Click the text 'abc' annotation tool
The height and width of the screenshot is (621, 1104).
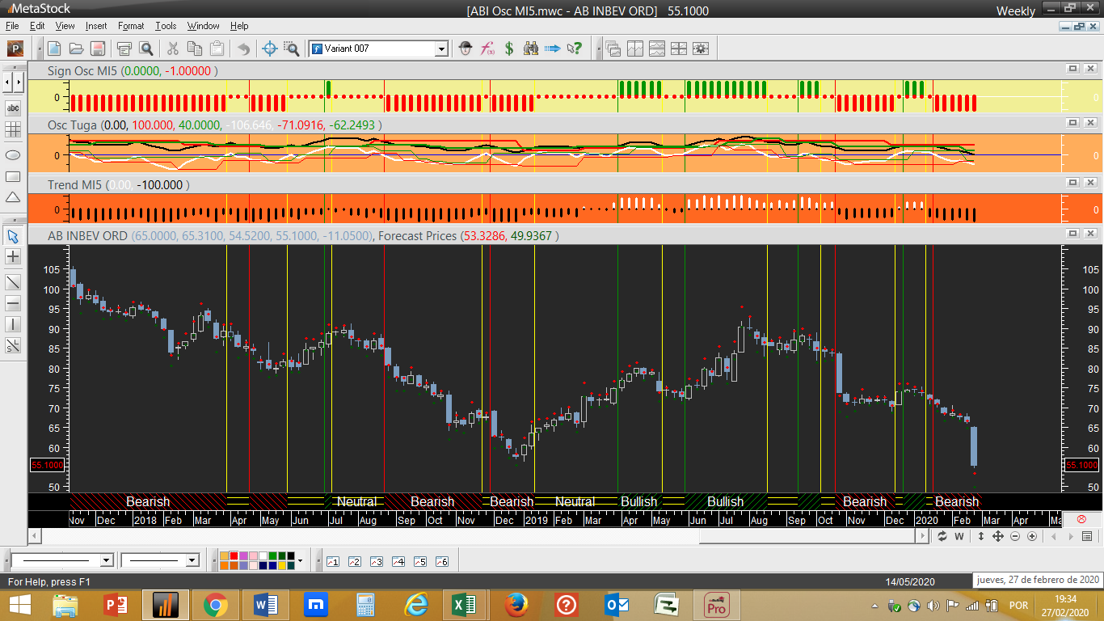[x=13, y=108]
